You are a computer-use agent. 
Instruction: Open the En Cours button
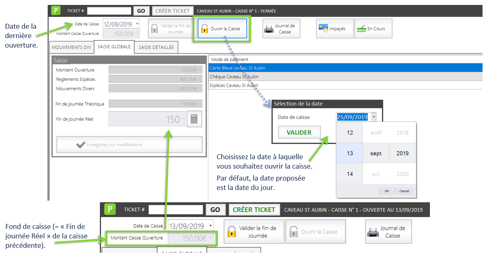coord(373,29)
